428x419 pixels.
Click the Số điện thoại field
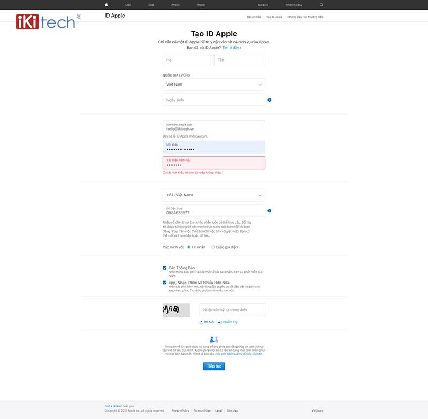click(213, 211)
